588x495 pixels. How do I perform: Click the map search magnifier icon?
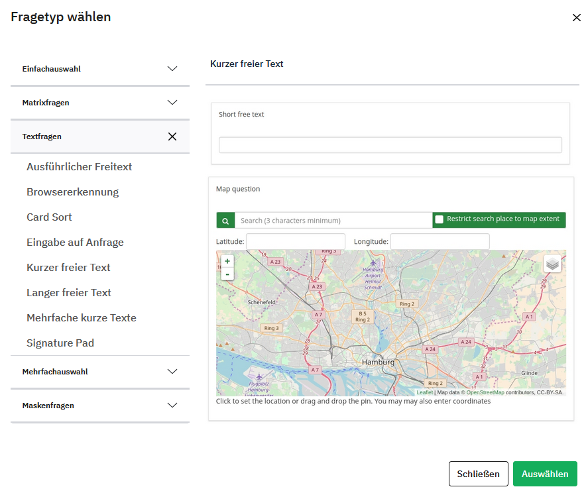tap(225, 221)
